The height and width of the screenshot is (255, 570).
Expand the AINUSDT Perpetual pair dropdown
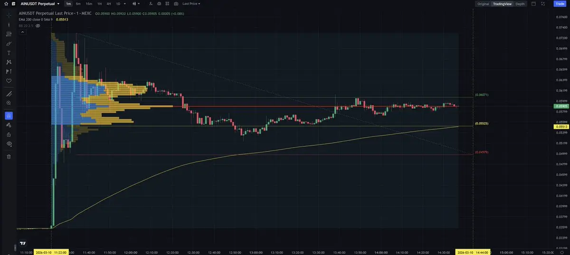(58, 3)
